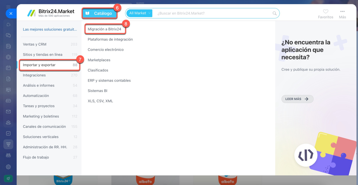The image size is (358, 185).
Task: Open the XLS, CSV, XML subcategory
Action: pyautogui.click(x=100, y=101)
